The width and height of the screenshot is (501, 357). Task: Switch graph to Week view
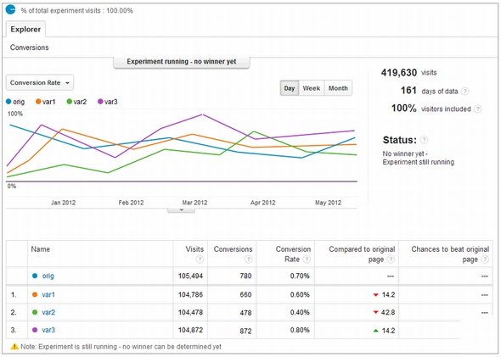[312, 88]
